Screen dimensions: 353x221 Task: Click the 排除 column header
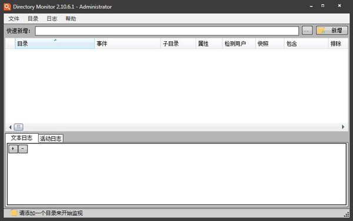338,44
